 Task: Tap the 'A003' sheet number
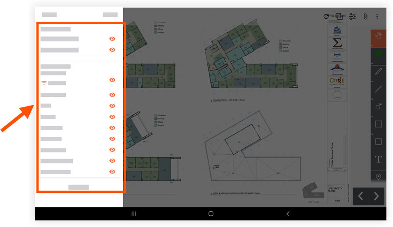click(x=337, y=200)
